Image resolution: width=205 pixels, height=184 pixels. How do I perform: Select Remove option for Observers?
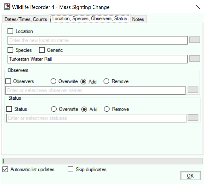pos(106,81)
